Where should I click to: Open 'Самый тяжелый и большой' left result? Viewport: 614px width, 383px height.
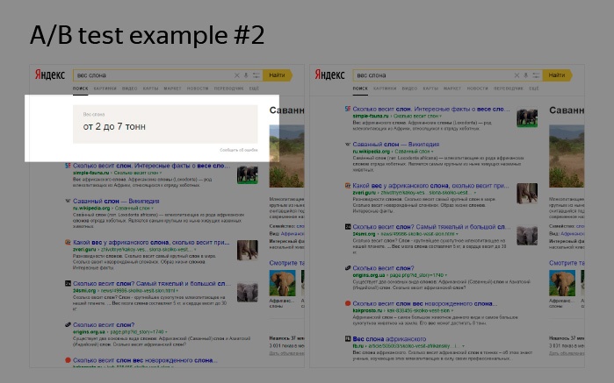(152, 284)
